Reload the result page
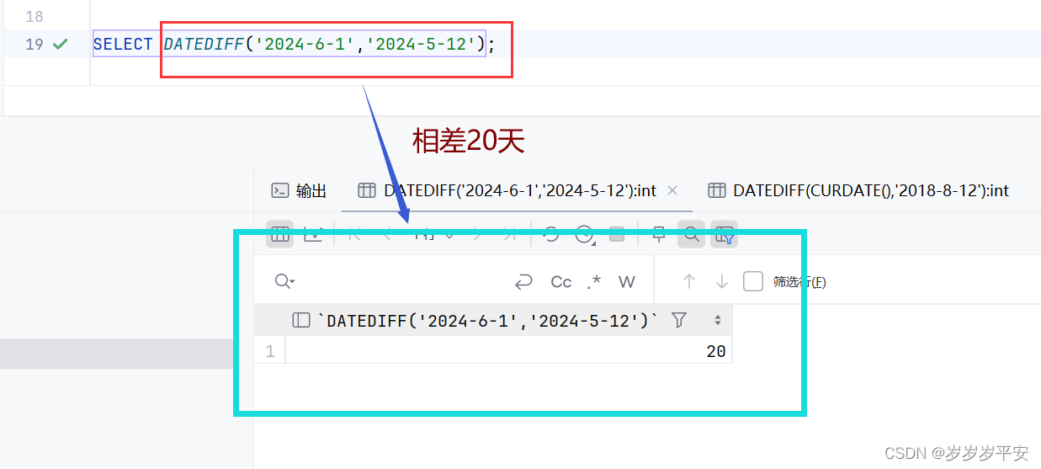Image resolution: width=1041 pixels, height=469 pixels. pos(551,235)
